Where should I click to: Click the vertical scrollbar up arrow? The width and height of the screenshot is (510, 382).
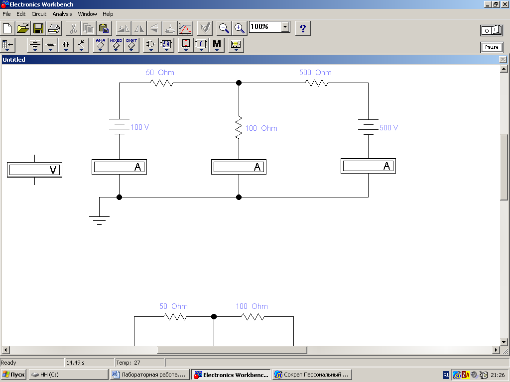tap(504, 69)
